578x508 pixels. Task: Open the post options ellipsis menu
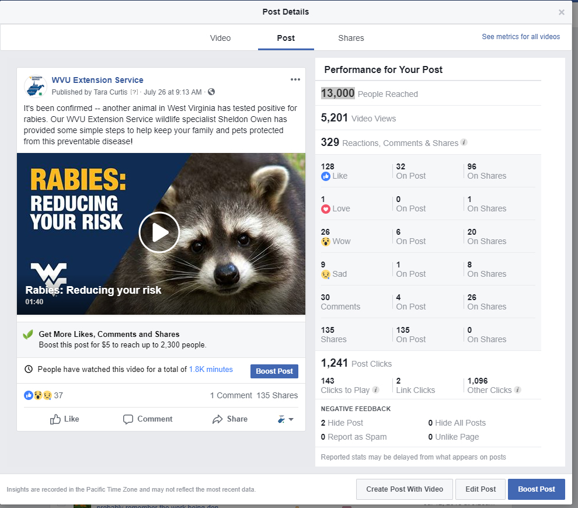(x=295, y=79)
